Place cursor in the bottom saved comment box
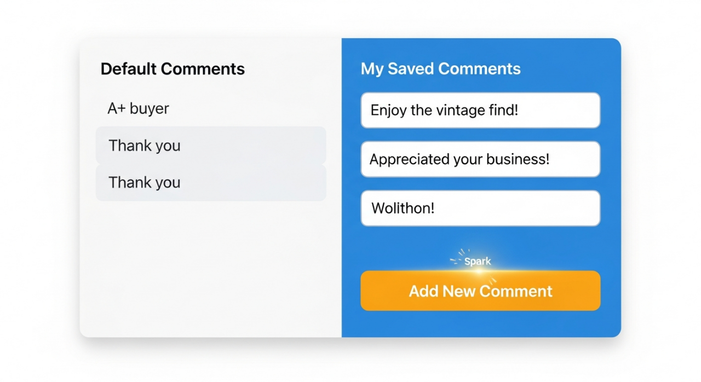Image resolution: width=701 pixels, height=382 pixels. pyautogui.click(x=480, y=208)
